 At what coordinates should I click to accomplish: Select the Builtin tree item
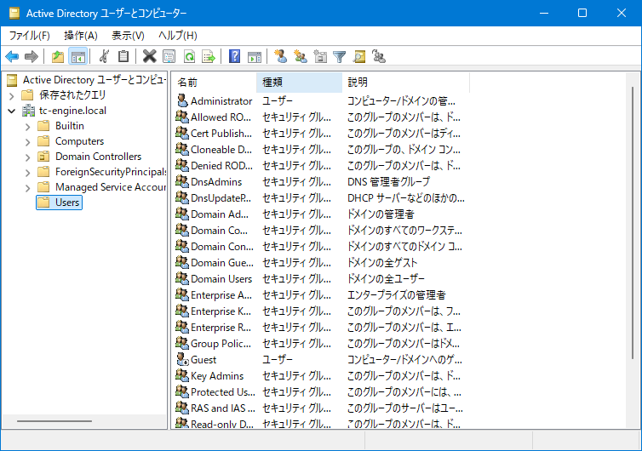pos(70,126)
